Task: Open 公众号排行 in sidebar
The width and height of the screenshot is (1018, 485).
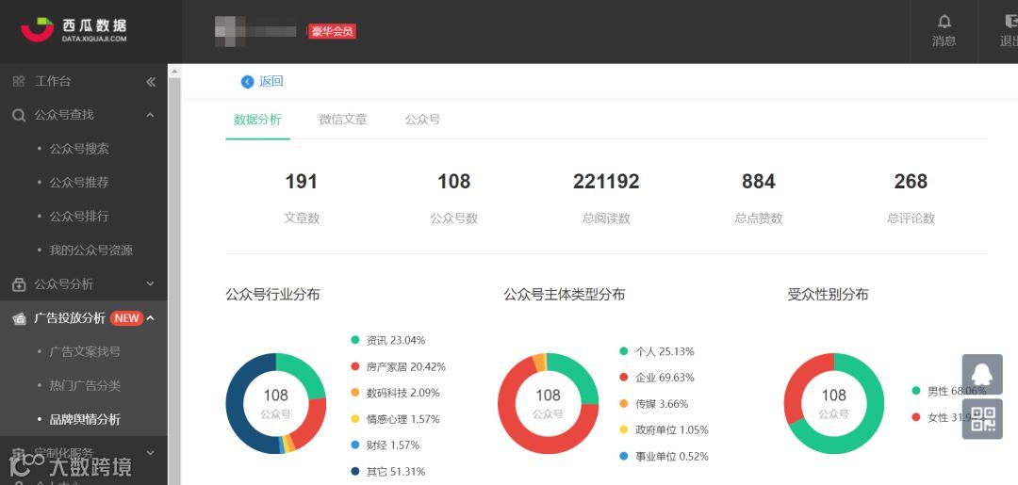Action: tap(79, 216)
